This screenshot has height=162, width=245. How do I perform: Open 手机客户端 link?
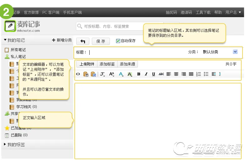[72, 12]
